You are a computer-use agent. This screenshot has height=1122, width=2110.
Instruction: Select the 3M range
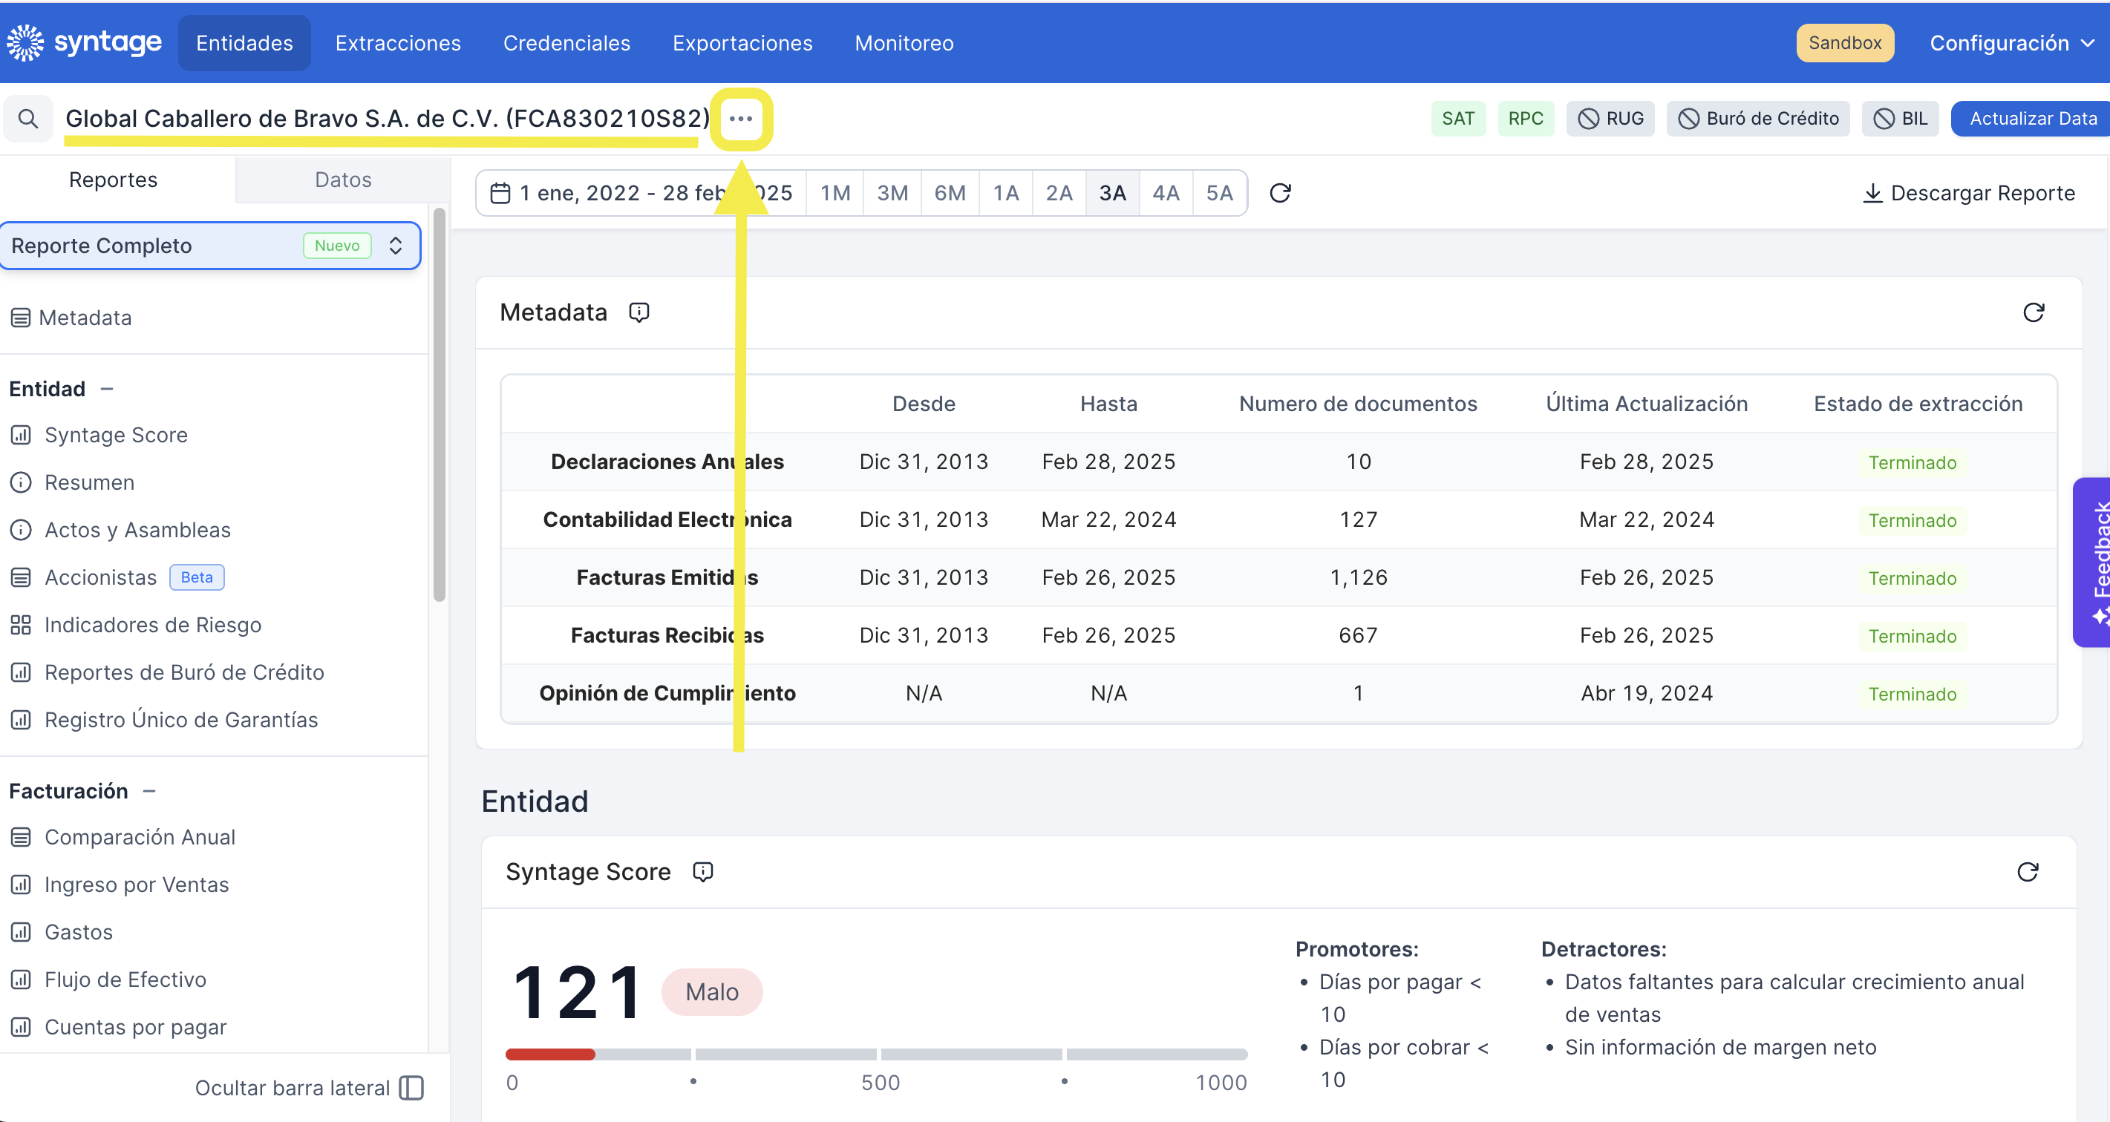point(892,193)
